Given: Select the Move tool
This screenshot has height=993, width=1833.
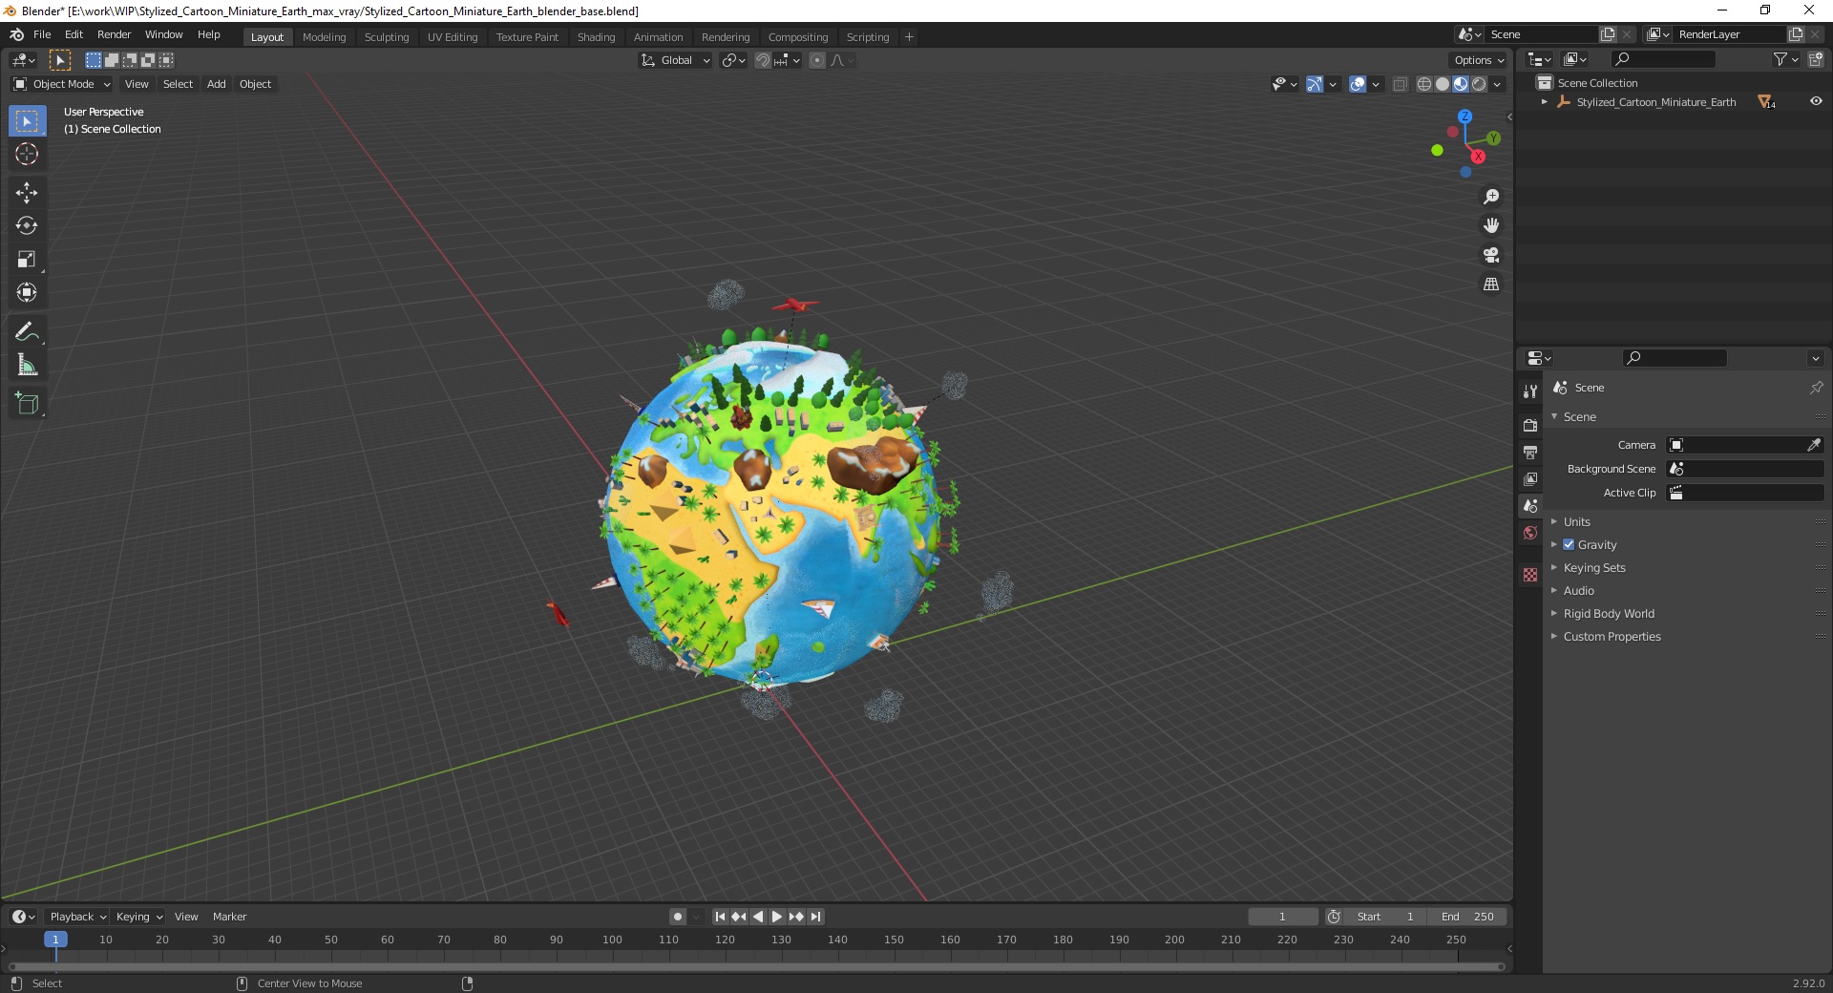Looking at the screenshot, I should pyautogui.click(x=27, y=193).
